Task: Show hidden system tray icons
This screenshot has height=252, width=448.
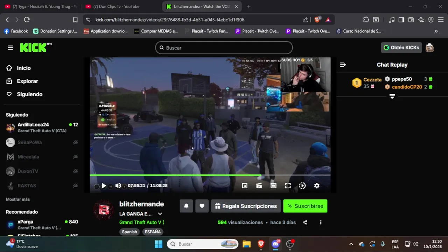Action: point(351,244)
